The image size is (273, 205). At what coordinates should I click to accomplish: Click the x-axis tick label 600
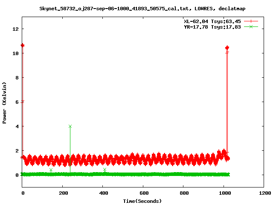pos(144,193)
